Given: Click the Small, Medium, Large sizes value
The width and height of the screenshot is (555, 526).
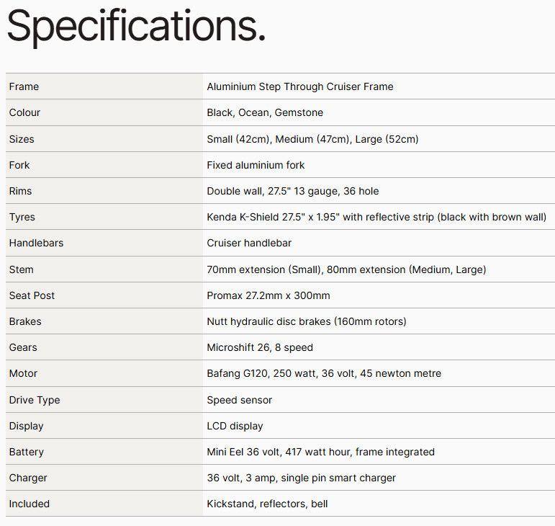Looking at the screenshot, I should [x=312, y=139].
